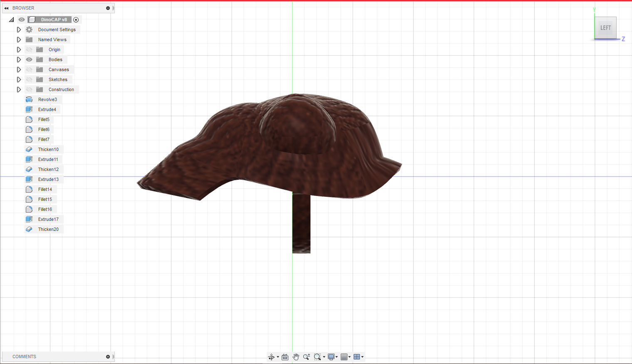Toggle visibility of Bodies folder

tap(29, 59)
